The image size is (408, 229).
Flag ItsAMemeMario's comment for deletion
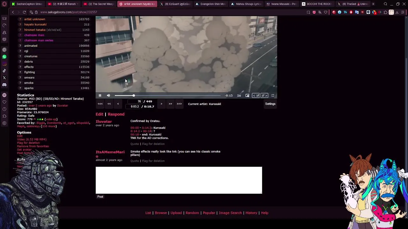(x=153, y=161)
